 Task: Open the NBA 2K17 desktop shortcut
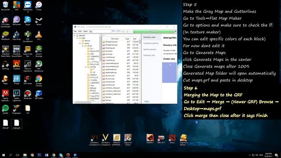click(161, 139)
